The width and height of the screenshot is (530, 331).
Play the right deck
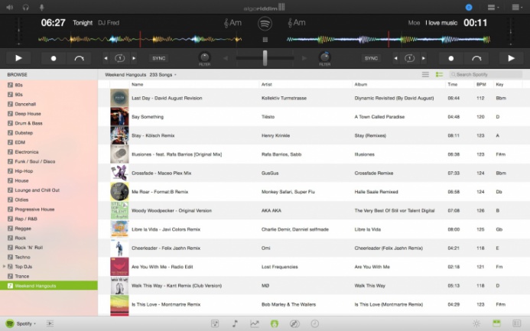point(512,58)
